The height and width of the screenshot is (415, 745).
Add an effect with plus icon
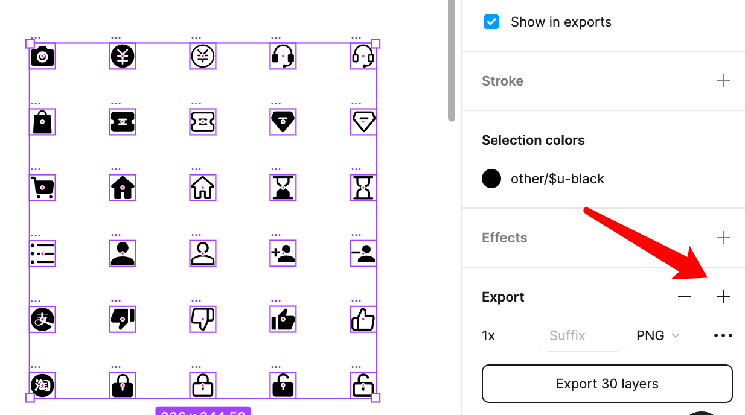[723, 238]
